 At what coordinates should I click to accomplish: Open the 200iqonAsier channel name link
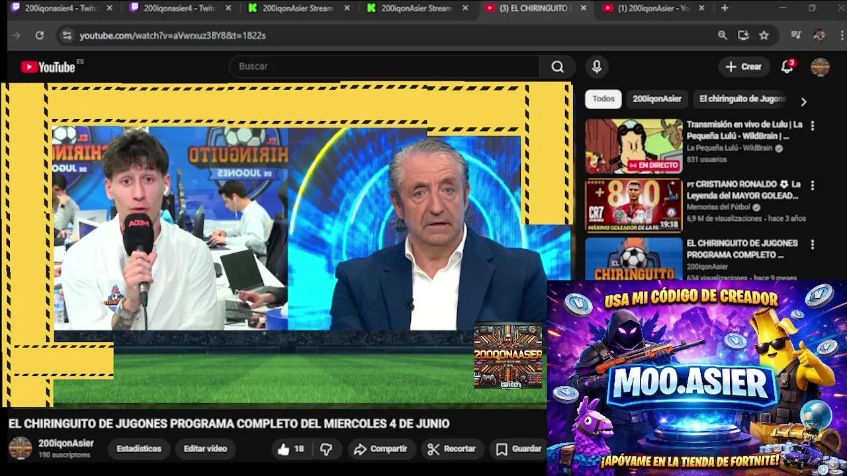tap(66, 444)
